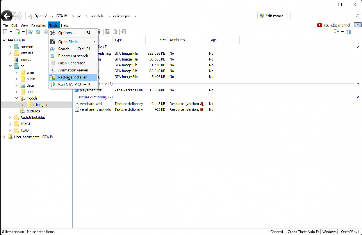The image size is (362, 235).
Task: Collapse the GTA IV root tree node
Action: point(4,40)
